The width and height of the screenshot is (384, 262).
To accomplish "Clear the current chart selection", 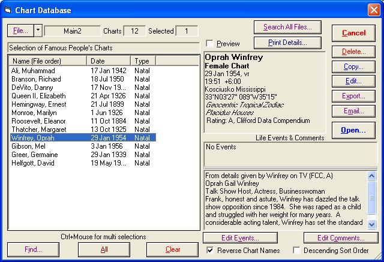I will 172,249.
